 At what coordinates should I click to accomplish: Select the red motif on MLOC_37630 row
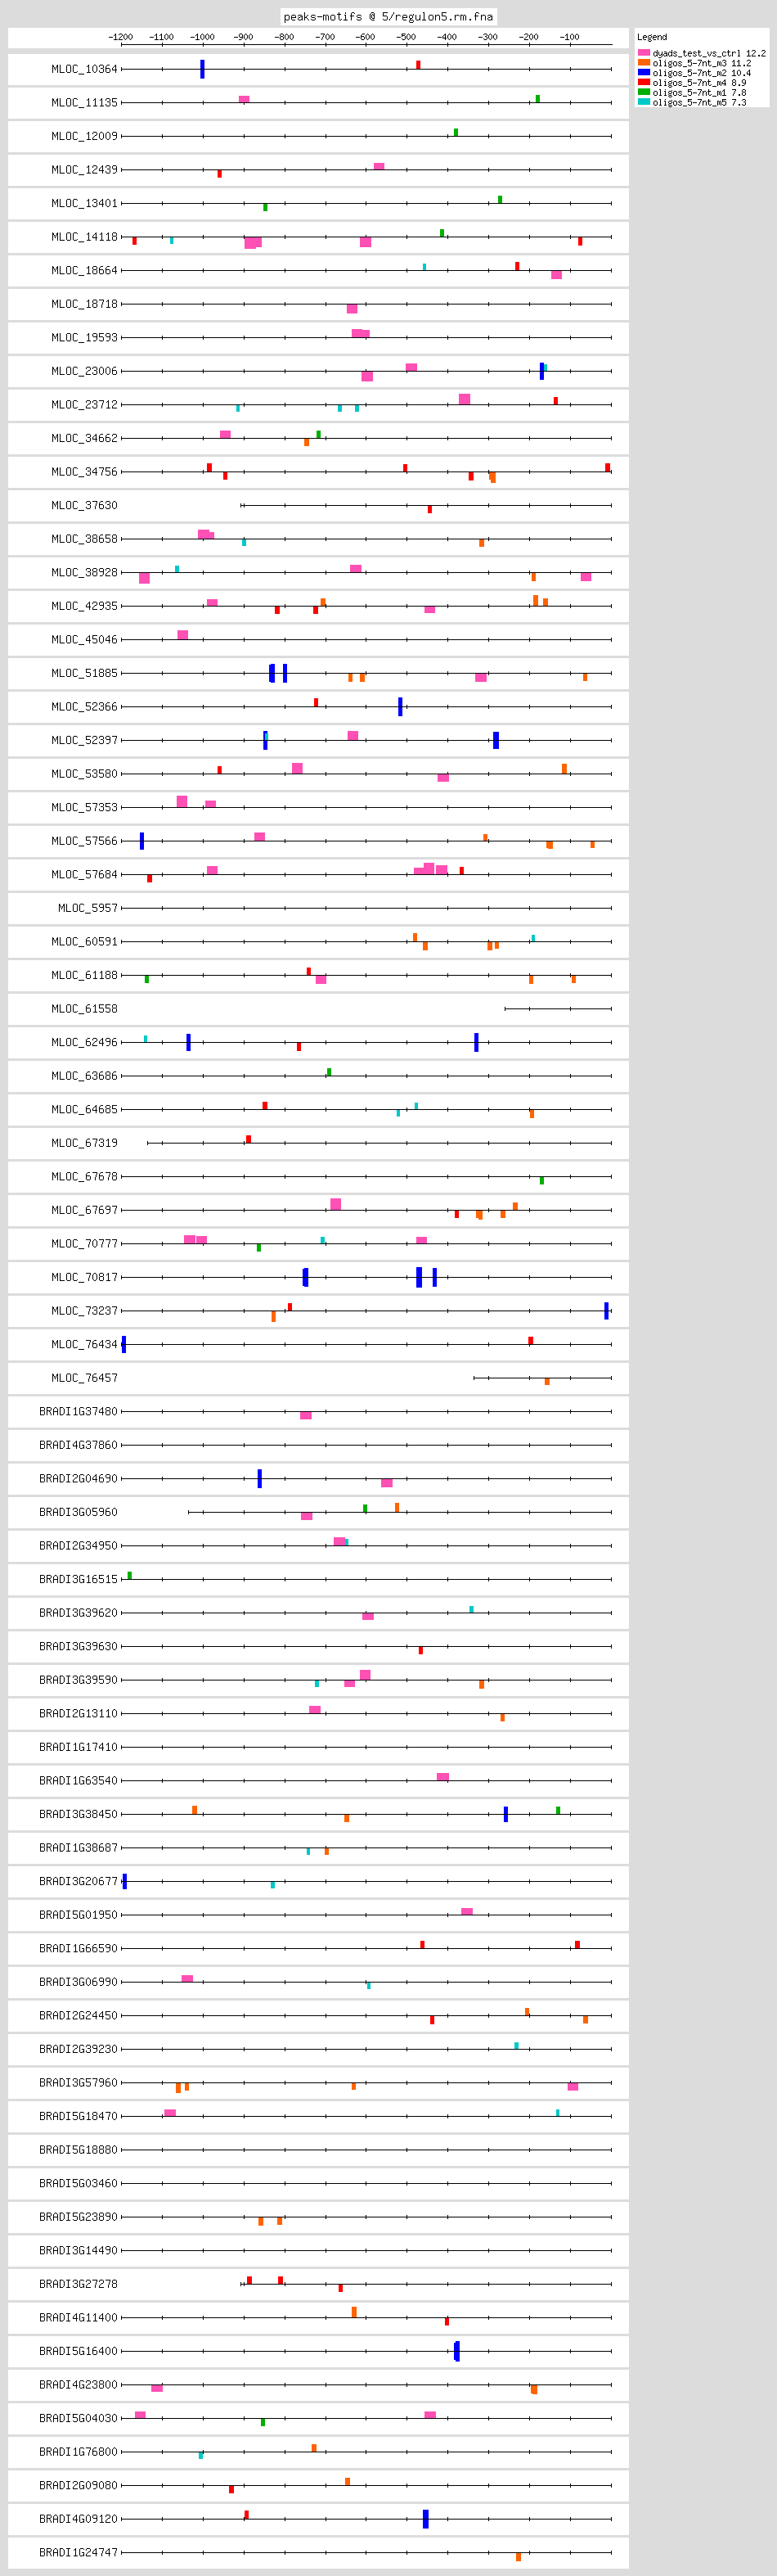(x=429, y=510)
